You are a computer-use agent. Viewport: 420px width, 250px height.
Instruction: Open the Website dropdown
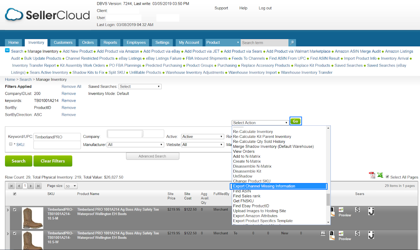[202, 145]
